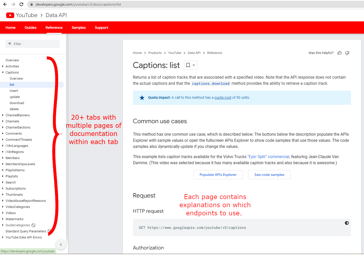Toggle dark mode on the HTTP request code block

pyautogui.click(x=347, y=223)
